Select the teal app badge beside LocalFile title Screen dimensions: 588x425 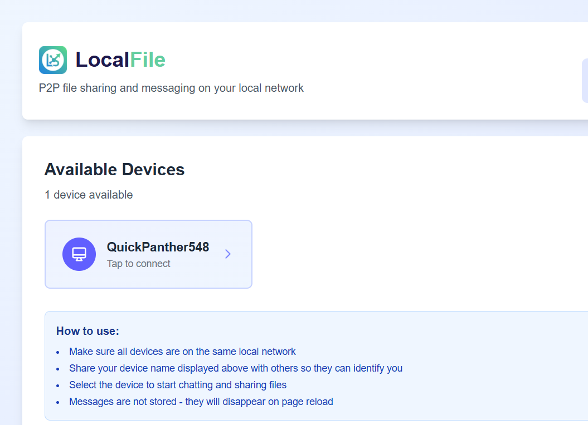pos(52,60)
